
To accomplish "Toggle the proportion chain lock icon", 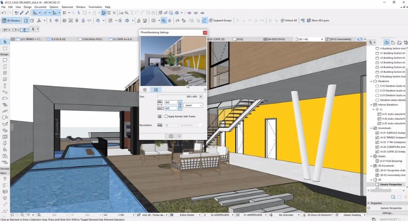I will [x=180, y=105].
